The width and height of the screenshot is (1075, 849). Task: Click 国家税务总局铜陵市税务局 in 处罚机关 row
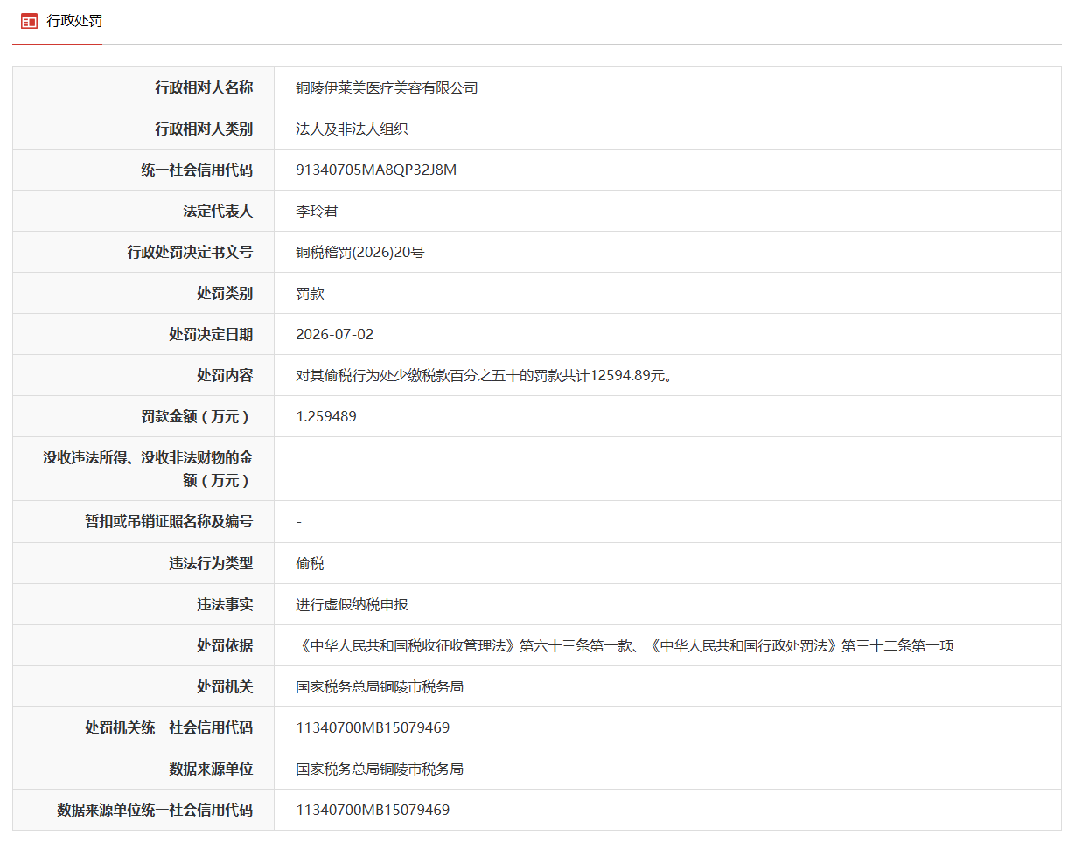click(380, 686)
